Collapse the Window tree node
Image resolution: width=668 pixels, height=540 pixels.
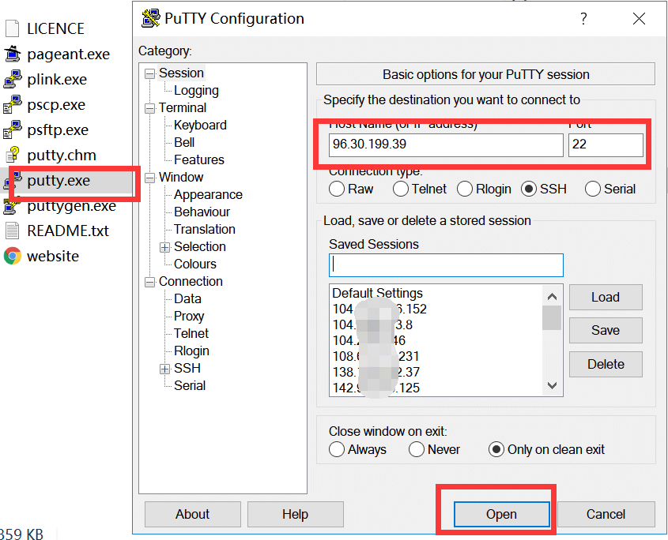[149, 178]
